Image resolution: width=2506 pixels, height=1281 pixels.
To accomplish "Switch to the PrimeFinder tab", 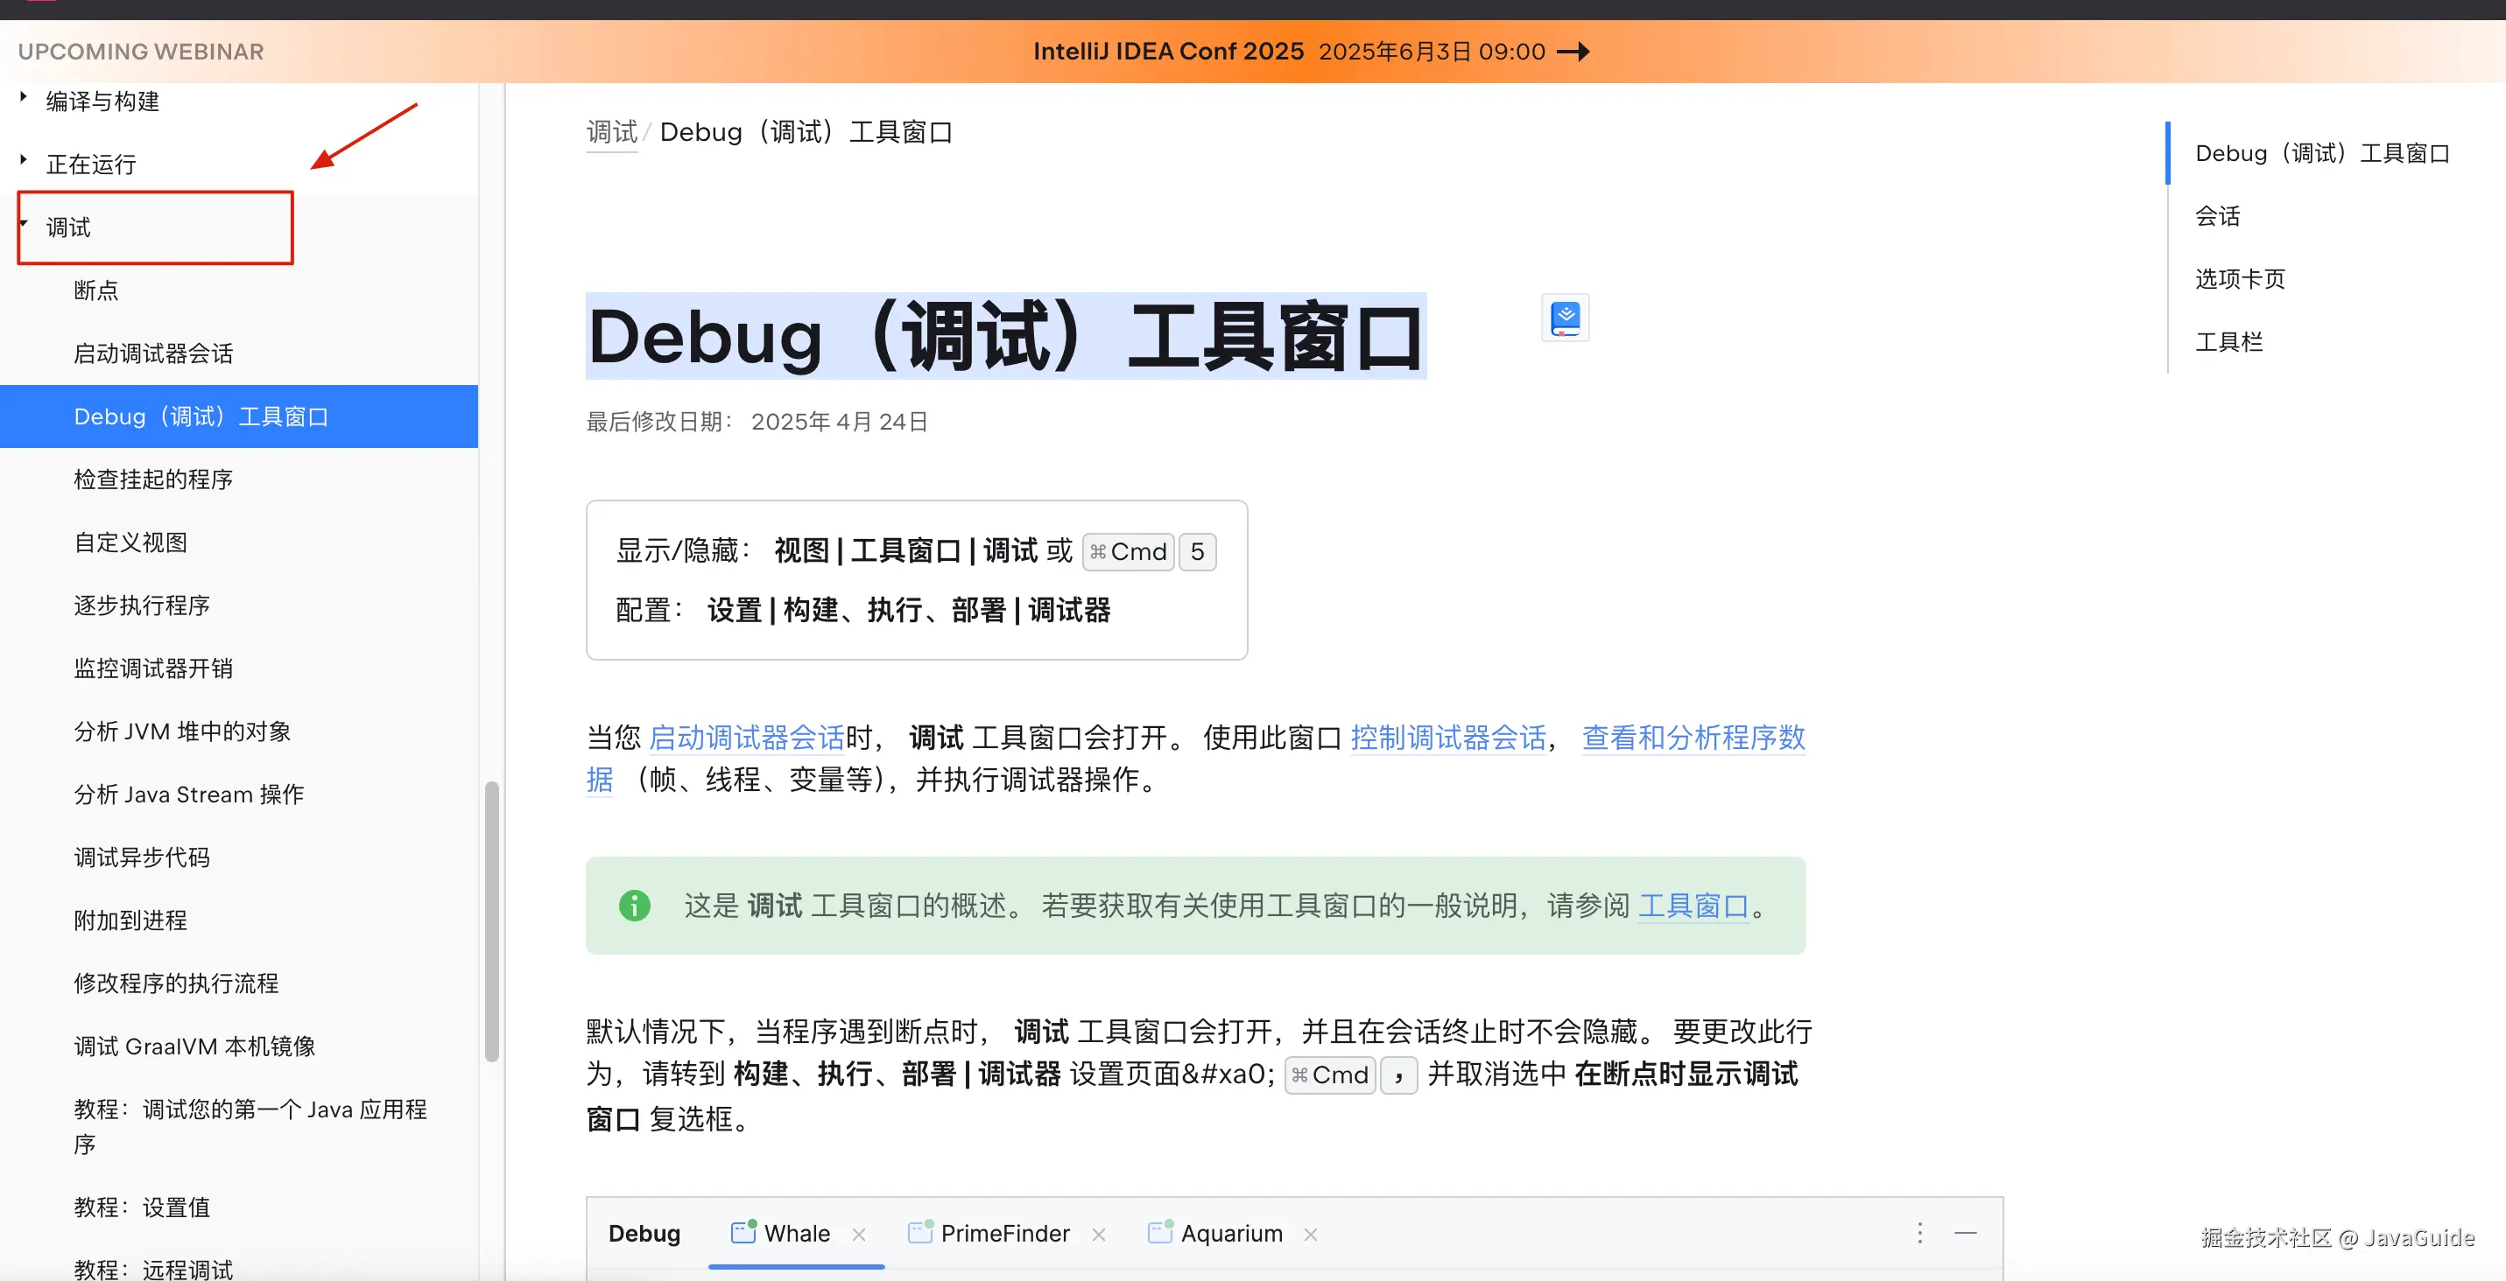I will point(1004,1234).
